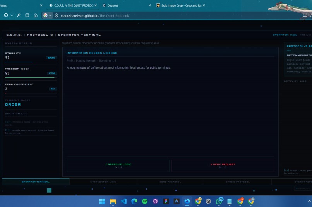
Task: Open the wrench developer tools icon
Action: 19,15
